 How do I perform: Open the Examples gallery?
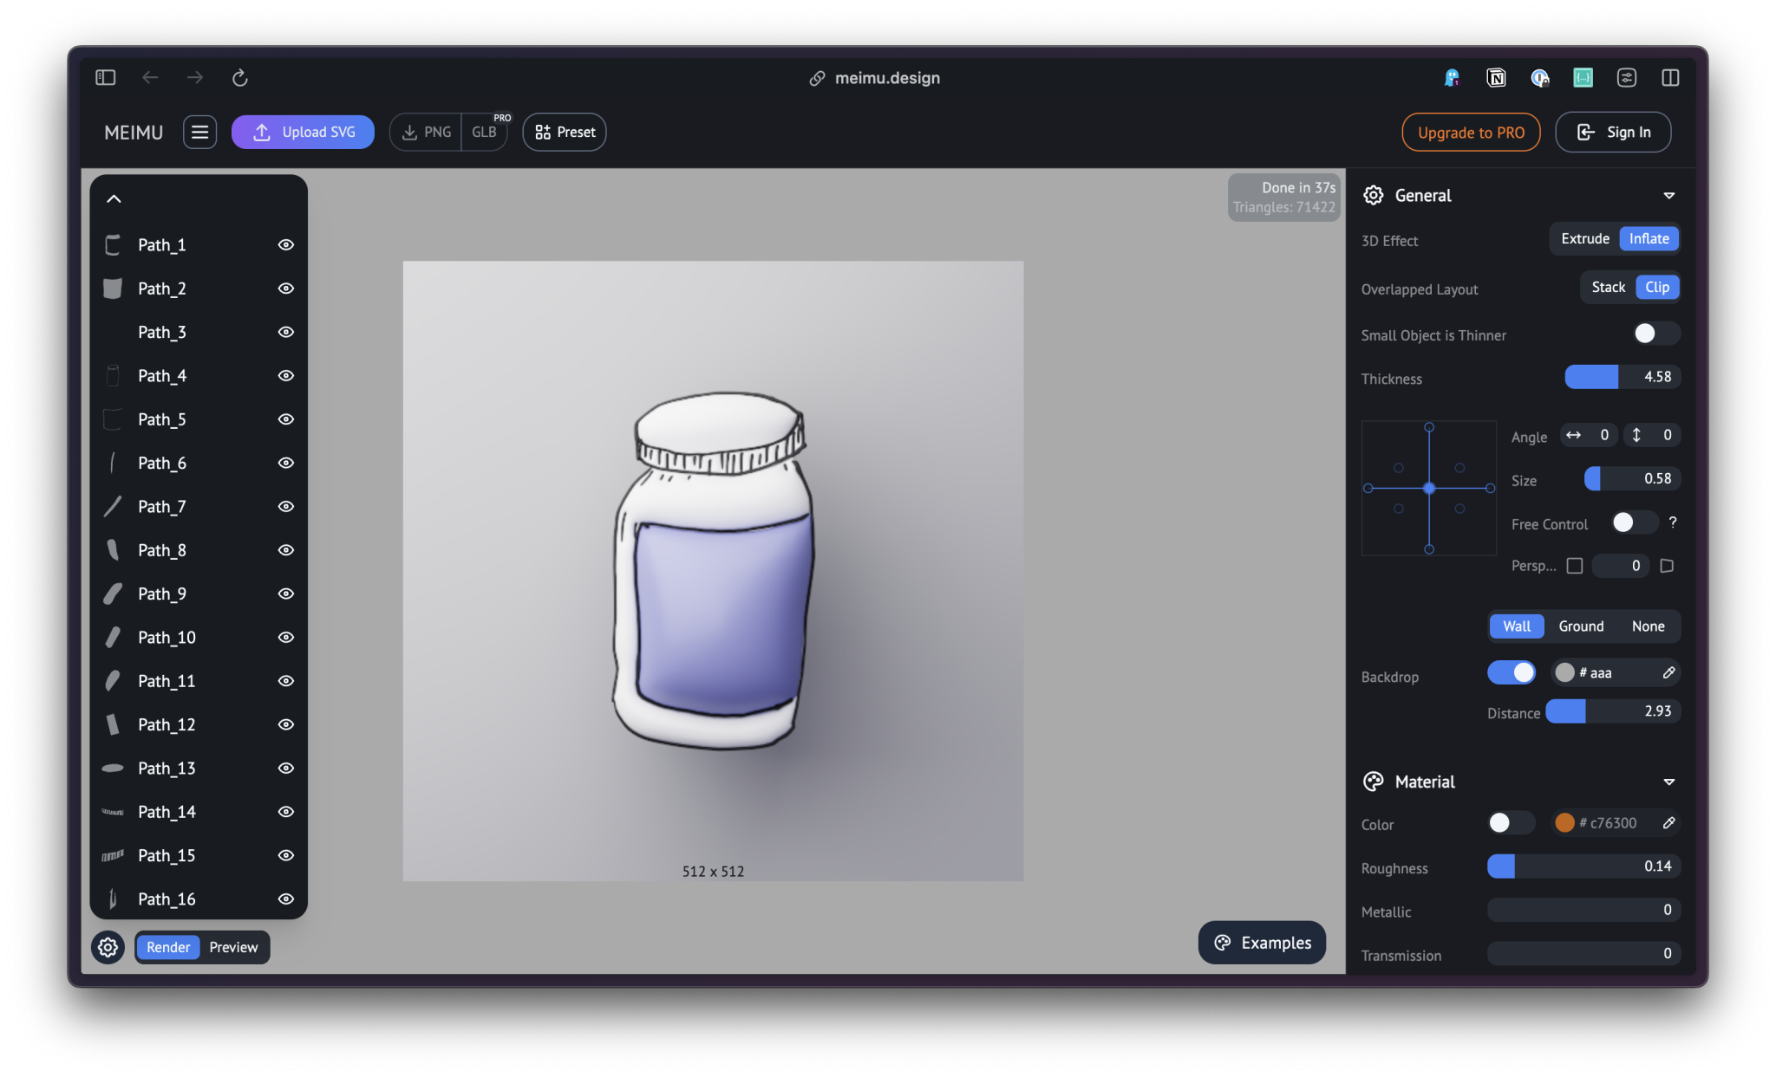[1262, 943]
